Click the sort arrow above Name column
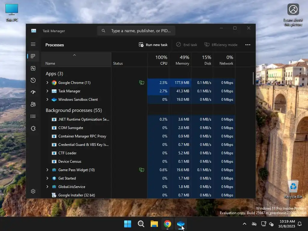308x231 pixels. point(74,55)
